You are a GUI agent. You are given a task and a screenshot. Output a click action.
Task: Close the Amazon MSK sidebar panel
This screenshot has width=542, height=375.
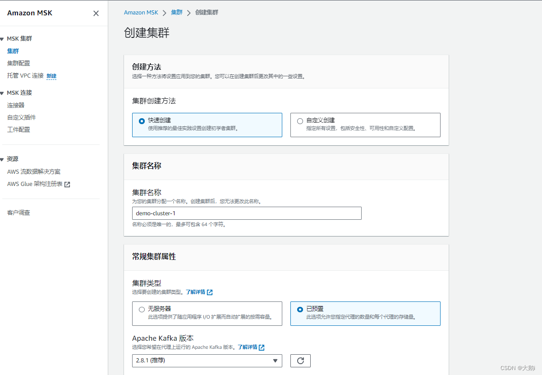click(x=96, y=14)
